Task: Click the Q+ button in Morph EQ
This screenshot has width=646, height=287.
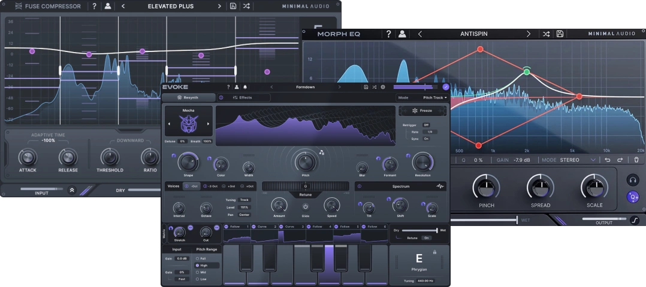Action: [632, 197]
